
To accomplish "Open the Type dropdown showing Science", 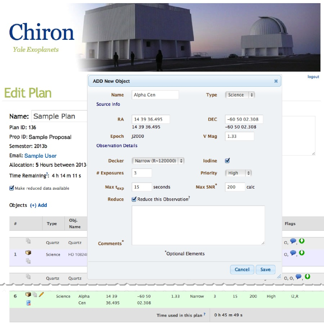I will [240, 95].
